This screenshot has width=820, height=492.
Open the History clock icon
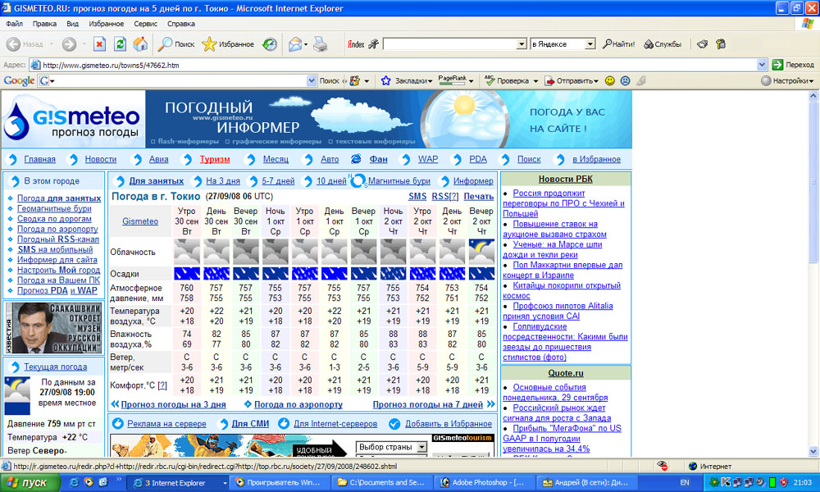tap(270, 44)
